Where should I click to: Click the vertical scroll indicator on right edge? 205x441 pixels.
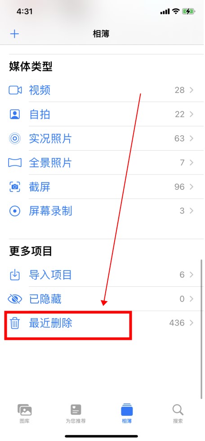click(201, 329)
